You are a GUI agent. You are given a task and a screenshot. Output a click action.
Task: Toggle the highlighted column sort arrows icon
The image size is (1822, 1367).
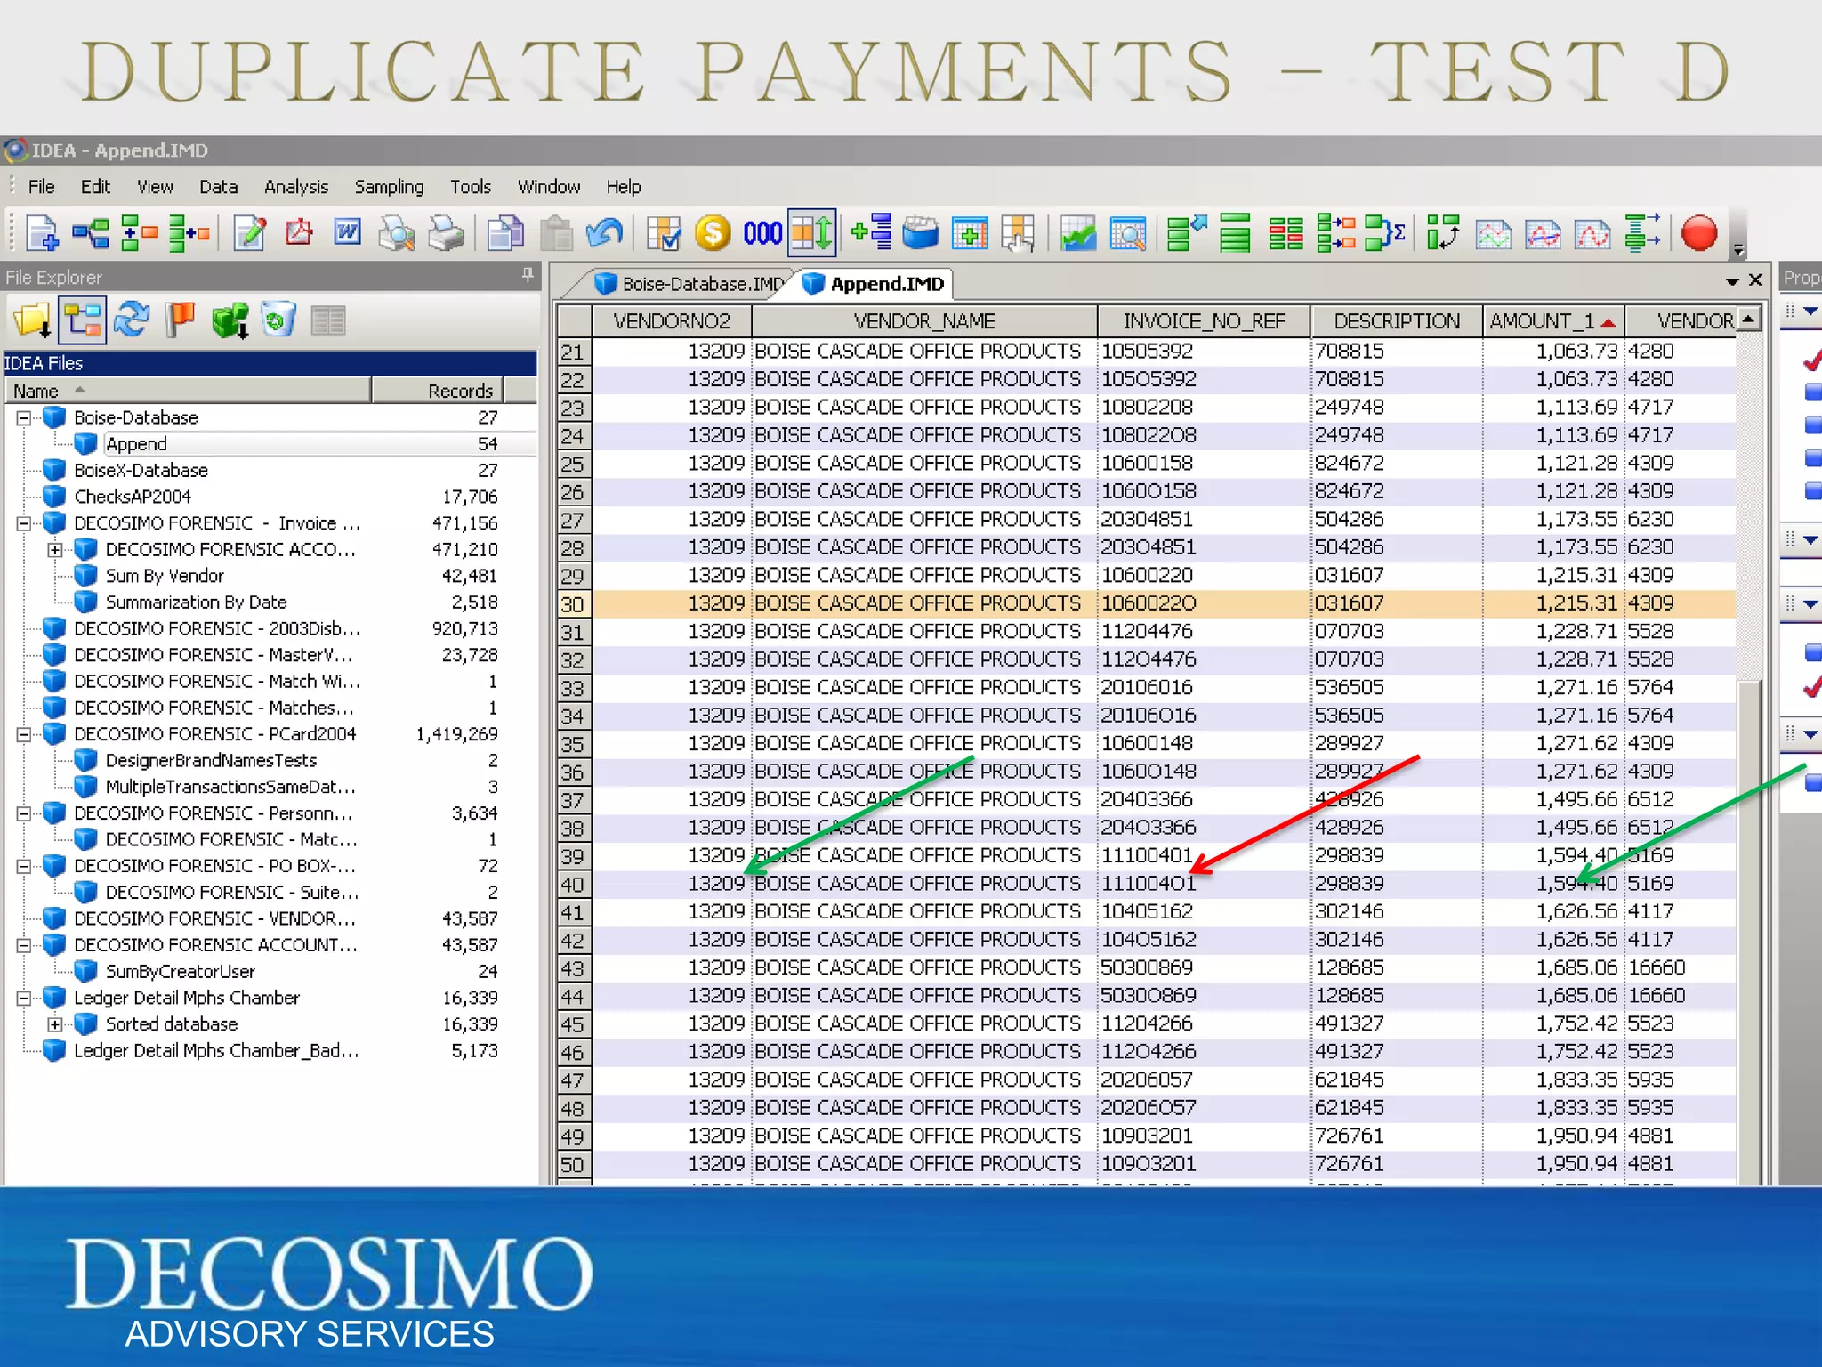click(x=812, y=234)
